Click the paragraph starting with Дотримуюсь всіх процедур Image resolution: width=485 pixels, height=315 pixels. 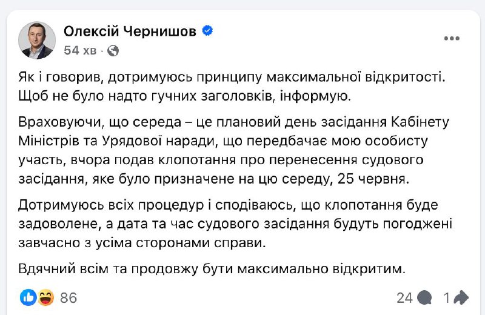[x=235, y=224]
